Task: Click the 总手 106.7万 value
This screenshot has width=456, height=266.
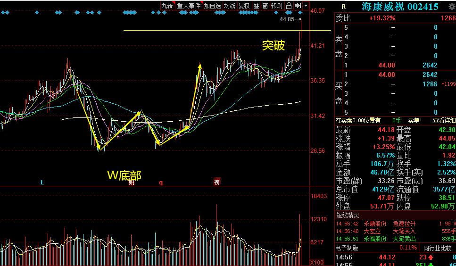Action: click(x=382, y=164)
